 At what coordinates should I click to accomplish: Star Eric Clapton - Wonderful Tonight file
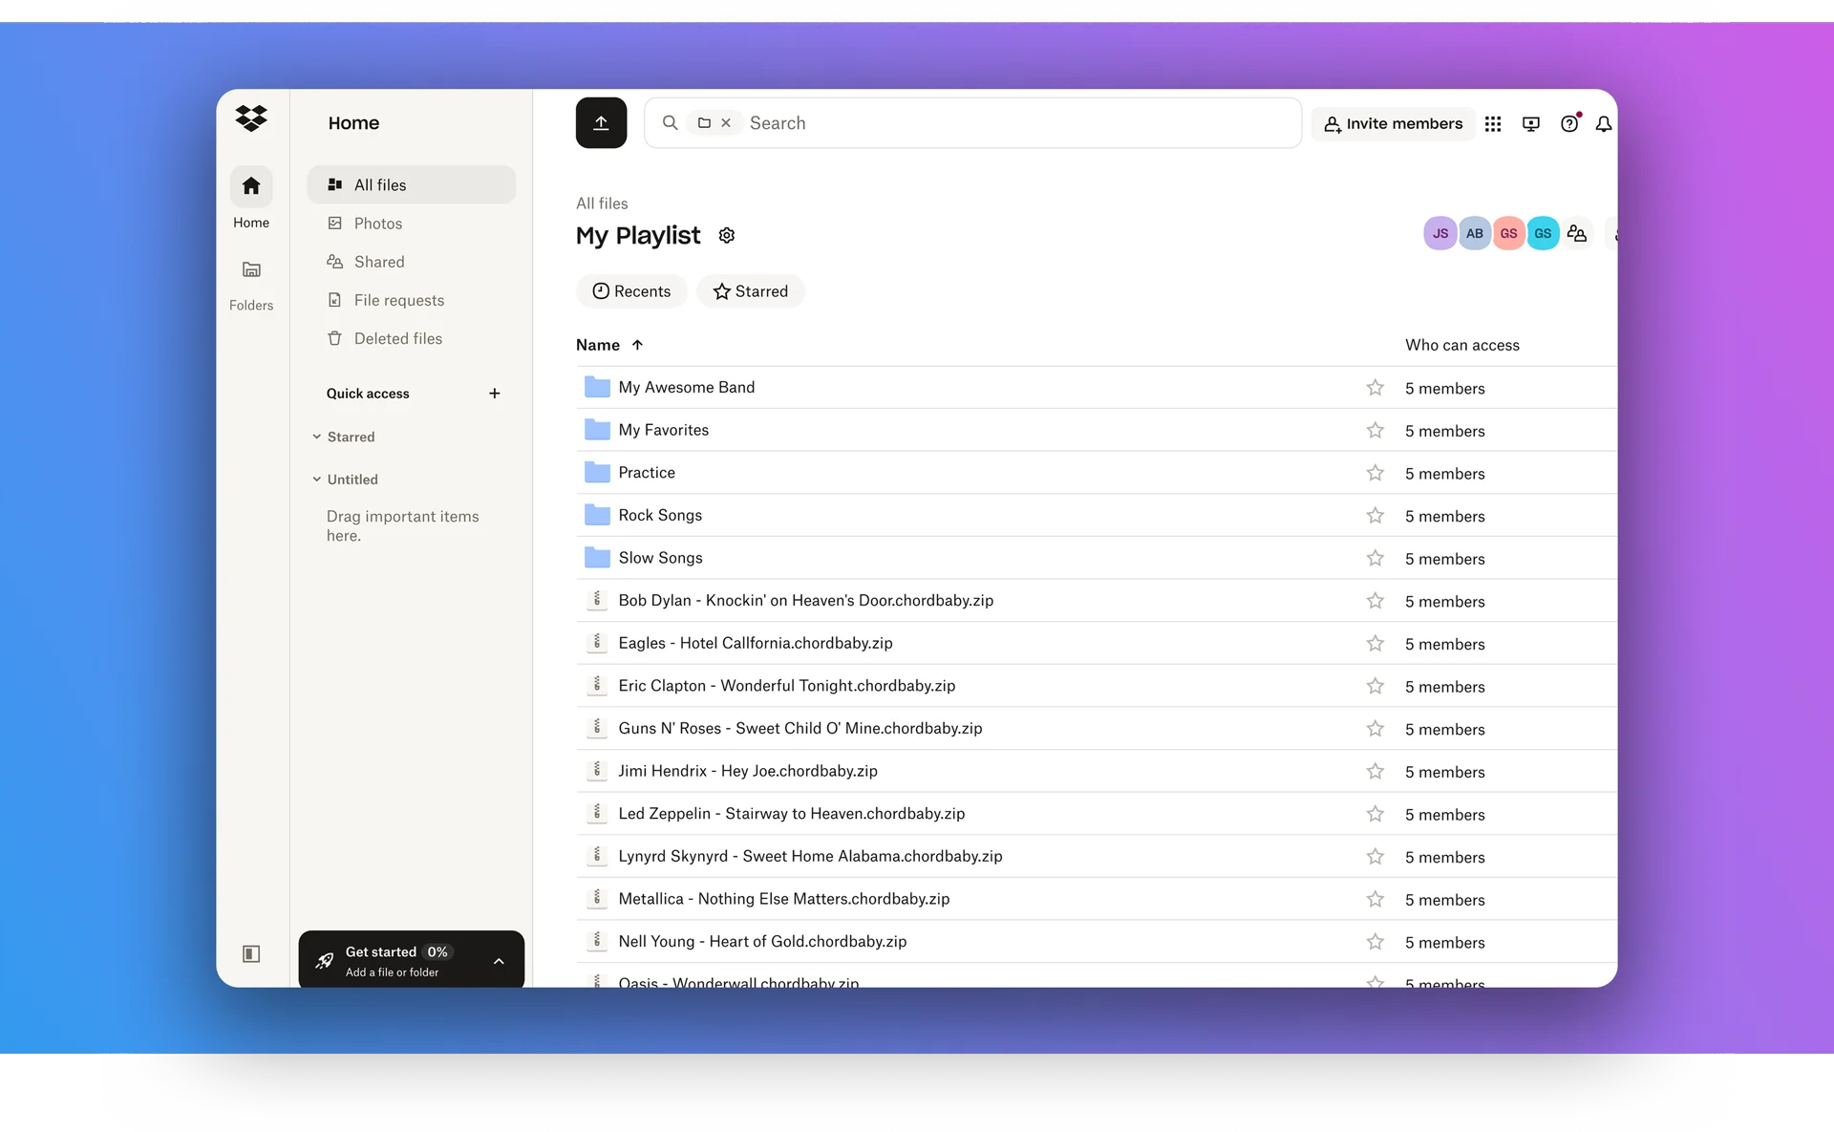click(1375, 686)
